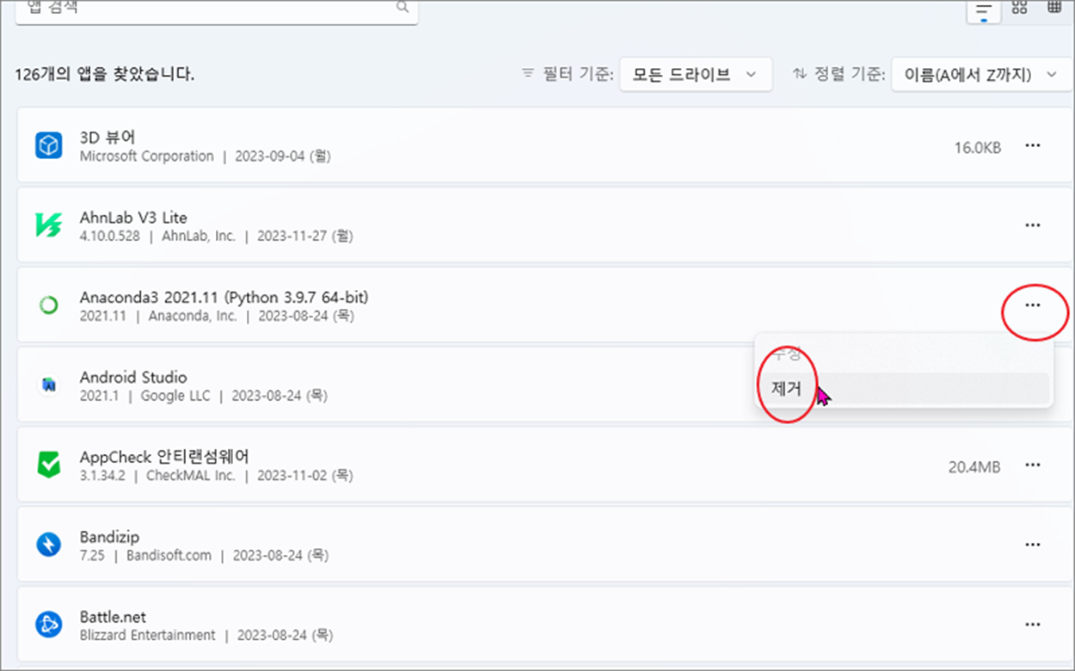This screenshot has height=671, width=1075.
Task: Click the Android Studio app icon
Action: click(48, 385)
